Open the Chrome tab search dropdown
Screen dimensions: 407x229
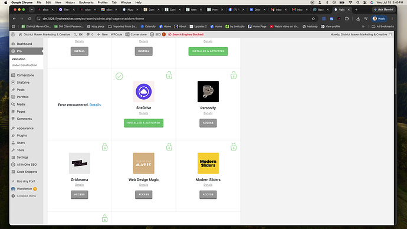coord(32,9)
